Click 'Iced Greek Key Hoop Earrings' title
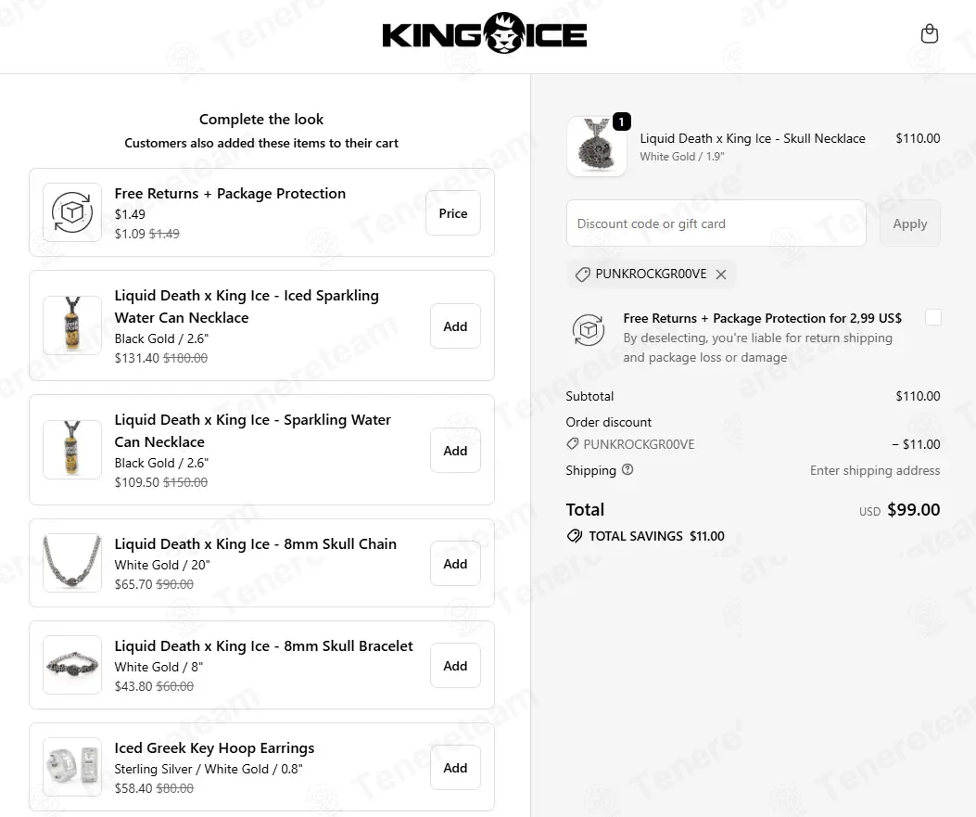The width and height of the screenshot is (976, 817). pyautogui.click(x=214, y=747)
